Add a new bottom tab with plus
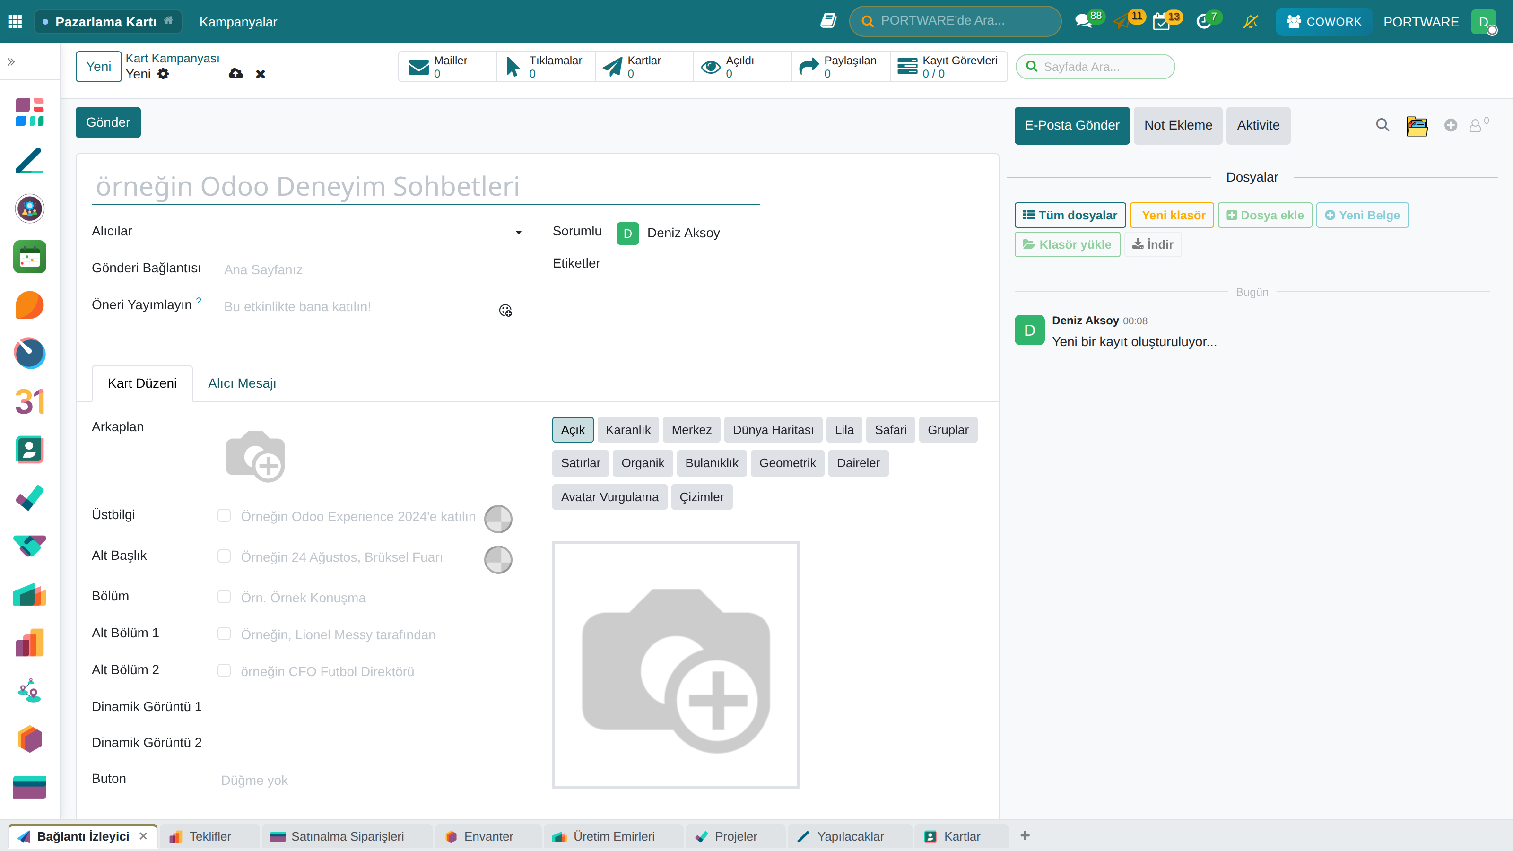 click(x=1025, y=835)
